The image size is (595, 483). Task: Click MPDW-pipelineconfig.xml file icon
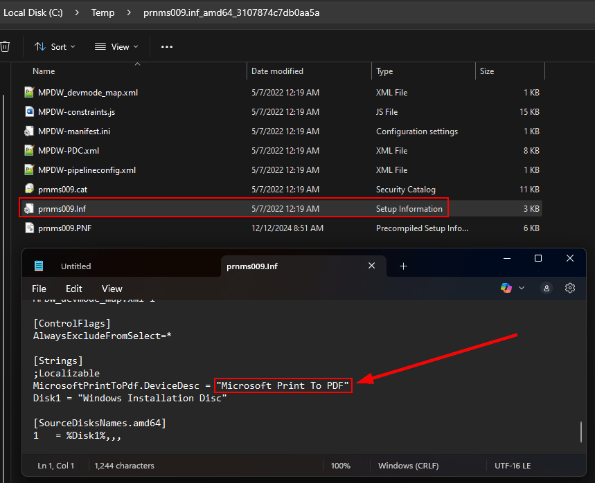29,170
